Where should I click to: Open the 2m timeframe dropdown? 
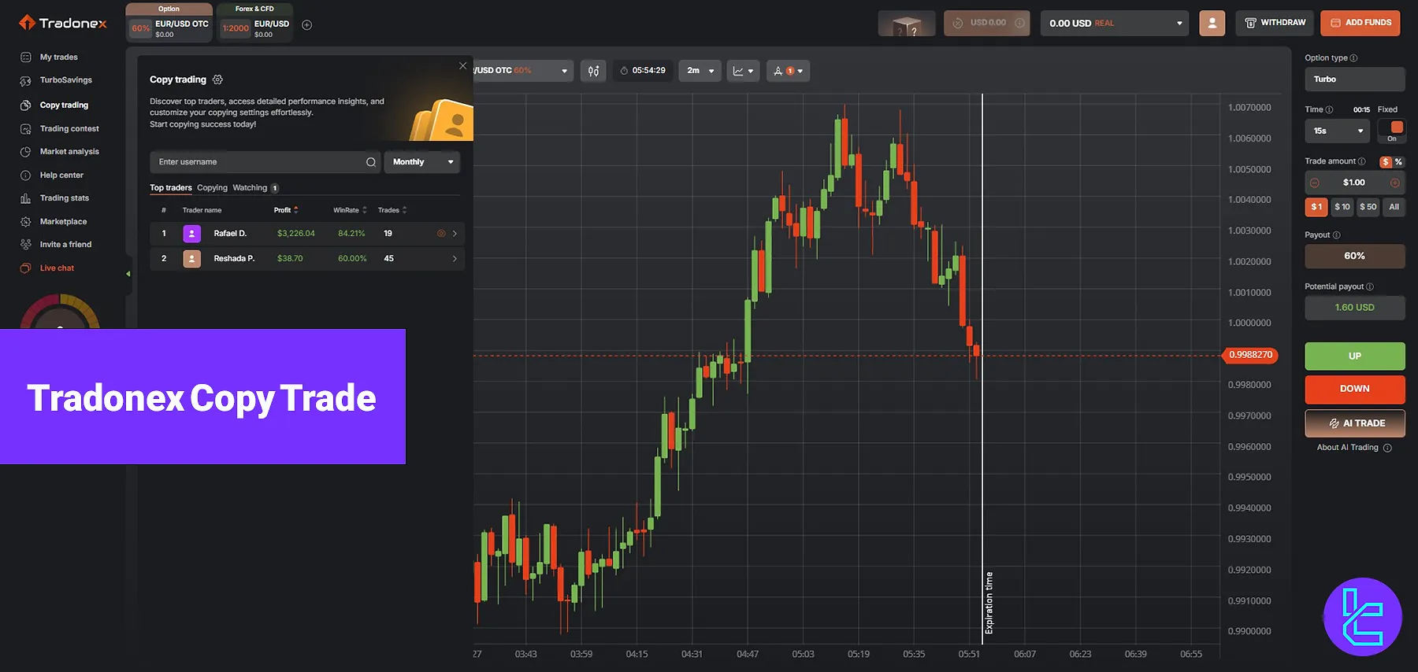pos(700,71)
